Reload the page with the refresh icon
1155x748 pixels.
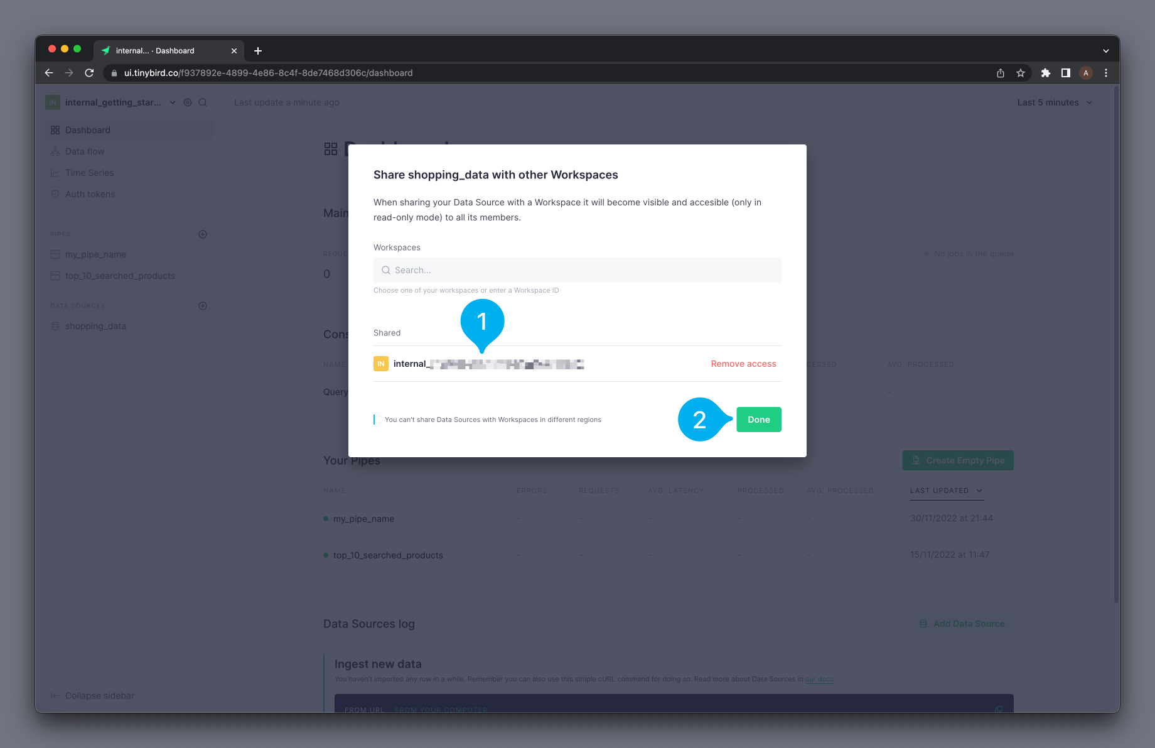89,73
